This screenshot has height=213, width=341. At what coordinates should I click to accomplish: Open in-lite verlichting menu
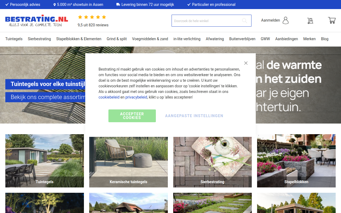187,39
